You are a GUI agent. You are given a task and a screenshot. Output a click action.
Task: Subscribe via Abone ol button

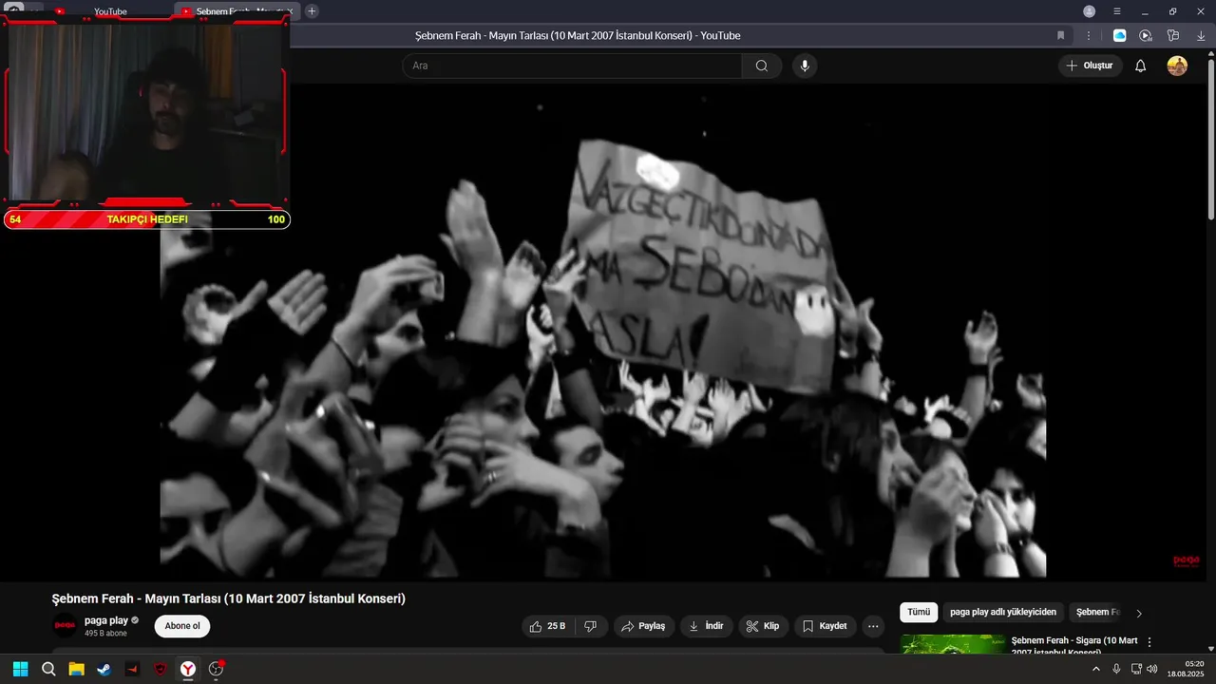pos(182,626)
